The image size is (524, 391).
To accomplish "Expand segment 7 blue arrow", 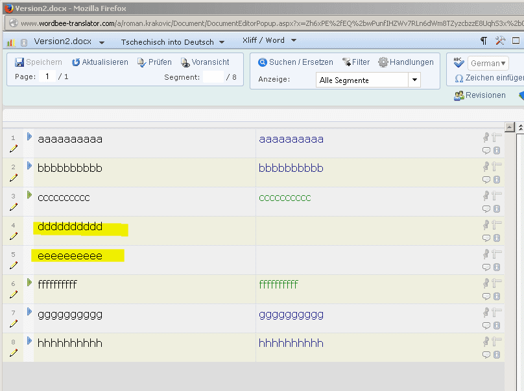I will (29, 311).
